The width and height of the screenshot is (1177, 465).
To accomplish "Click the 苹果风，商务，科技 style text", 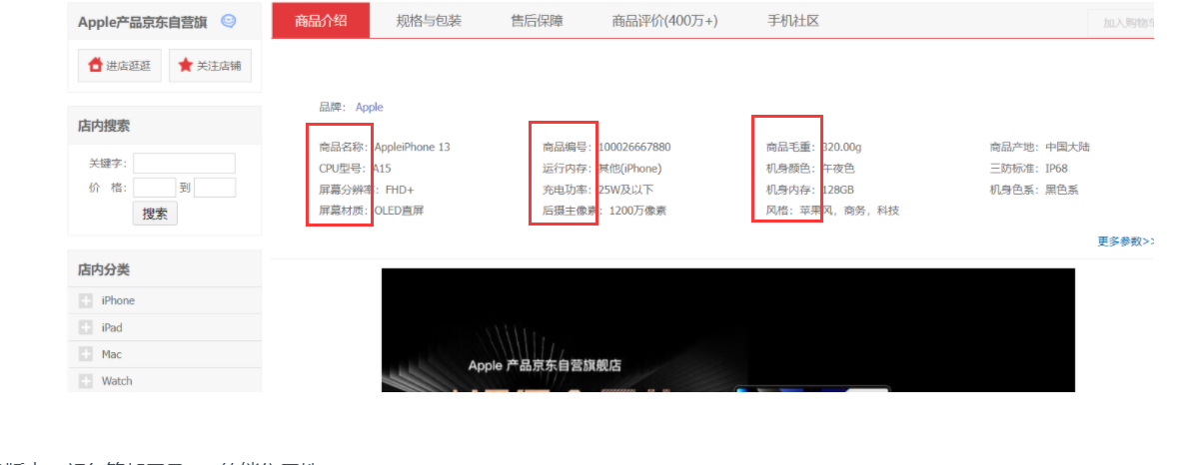I will [x=848, y=211].
